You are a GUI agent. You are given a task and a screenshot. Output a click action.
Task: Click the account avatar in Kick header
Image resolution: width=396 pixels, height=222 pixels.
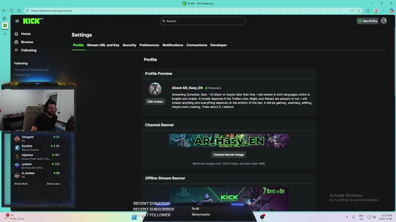(x=384, y=21)
